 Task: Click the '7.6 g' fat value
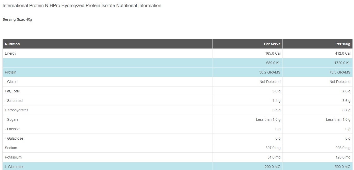pyautogui.click(x=346, y=91)
